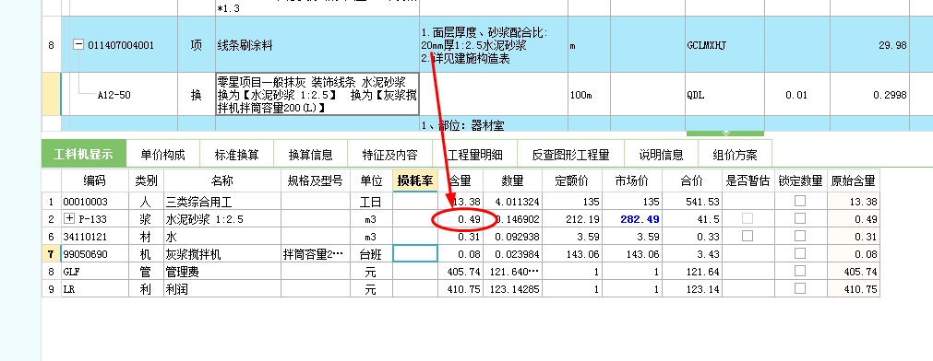Click the active 损耗率 cell of 灰浆搅拌机
The image size is (933, 361).
tap(415, 254)
